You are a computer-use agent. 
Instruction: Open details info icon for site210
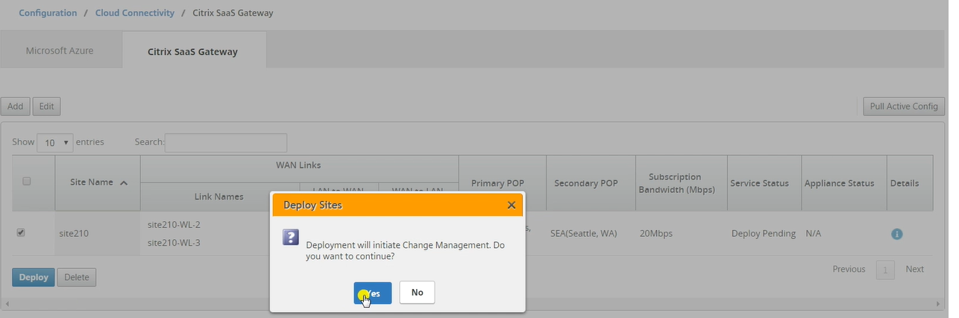point(896,234)
